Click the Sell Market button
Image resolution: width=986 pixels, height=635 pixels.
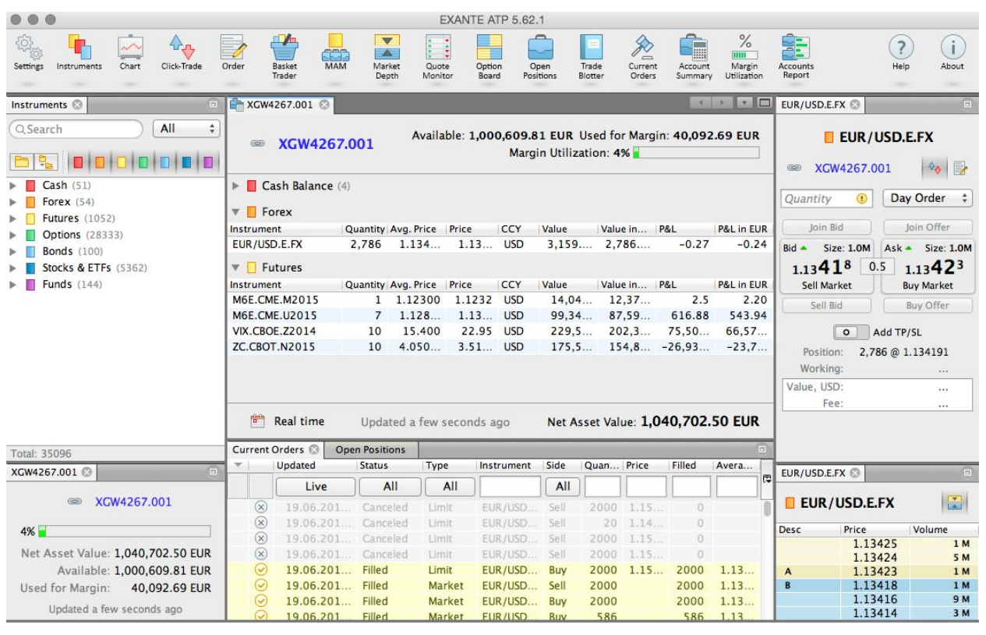[x=827, y=266]
